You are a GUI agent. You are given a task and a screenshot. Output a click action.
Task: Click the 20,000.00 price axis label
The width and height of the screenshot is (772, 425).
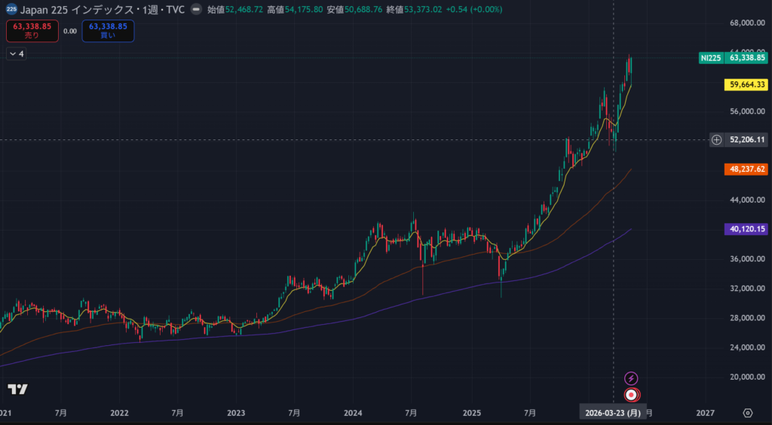click(x=747, y=377)
